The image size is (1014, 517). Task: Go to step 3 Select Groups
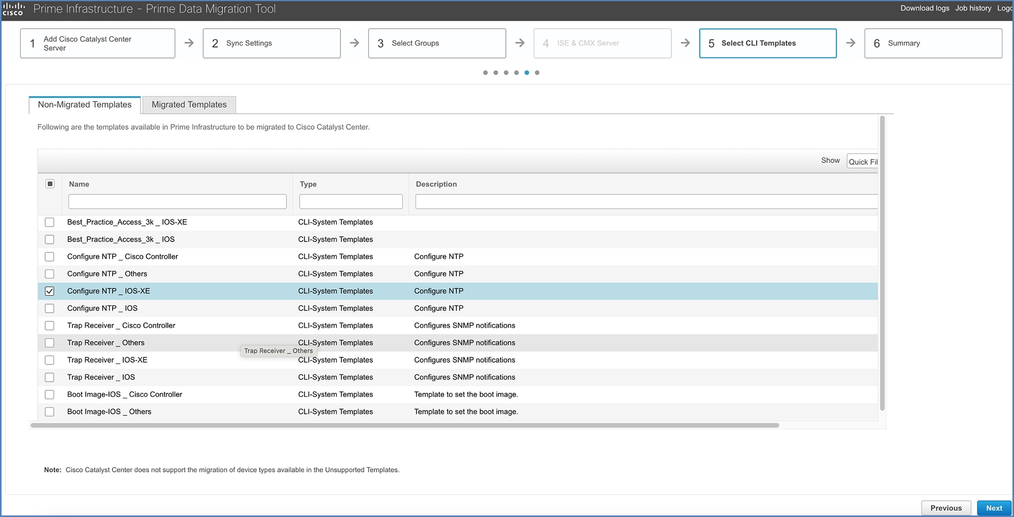(437, 43)
